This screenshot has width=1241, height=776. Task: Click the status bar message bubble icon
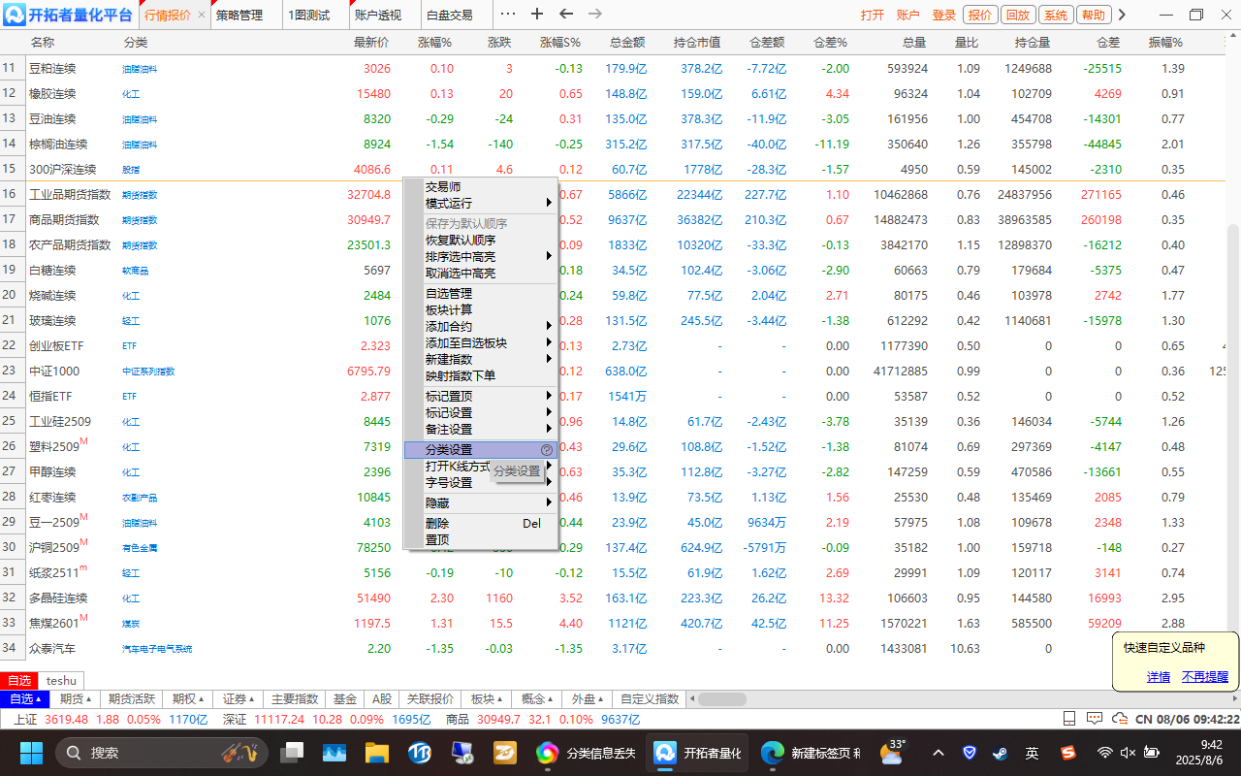click(x=1095, y=719)
